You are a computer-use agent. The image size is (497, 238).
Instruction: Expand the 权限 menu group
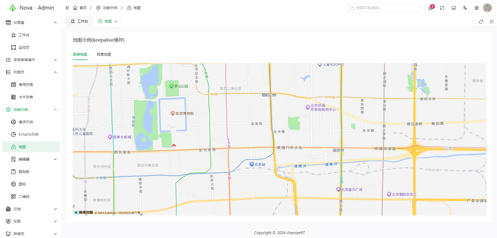point(31,221)
